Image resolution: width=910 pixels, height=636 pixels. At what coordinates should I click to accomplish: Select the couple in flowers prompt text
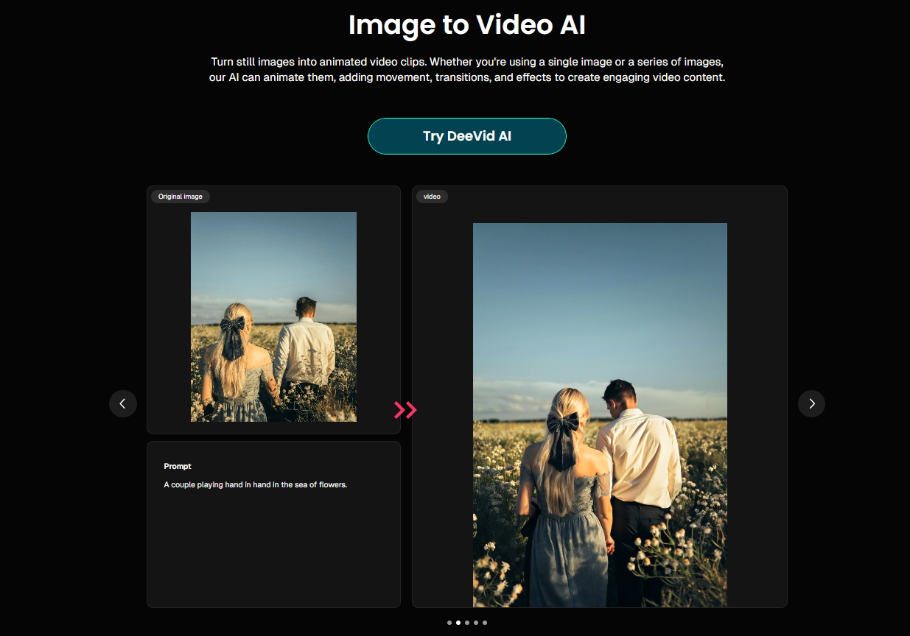(x=255, y=484)
